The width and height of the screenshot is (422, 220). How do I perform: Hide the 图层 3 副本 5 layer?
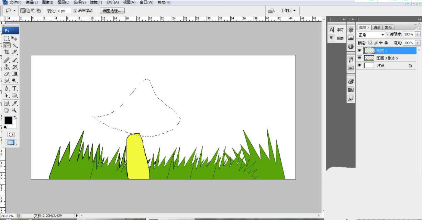click(359, 58)
